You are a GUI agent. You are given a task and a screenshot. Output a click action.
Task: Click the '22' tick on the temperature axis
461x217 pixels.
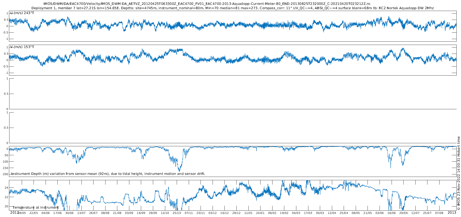click(x=6, y=197)
